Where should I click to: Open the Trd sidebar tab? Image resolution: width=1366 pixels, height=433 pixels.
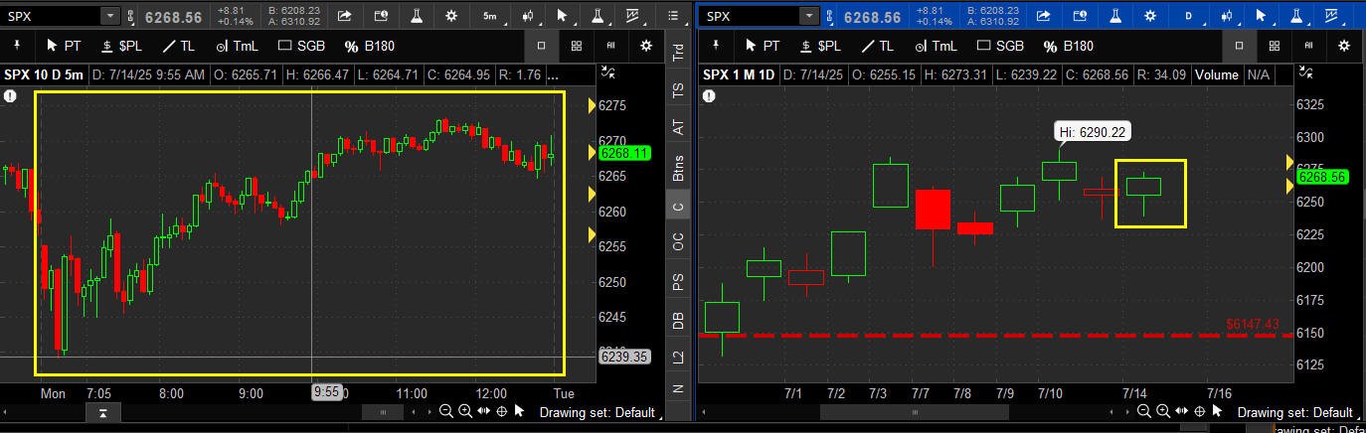coord(678,53)
